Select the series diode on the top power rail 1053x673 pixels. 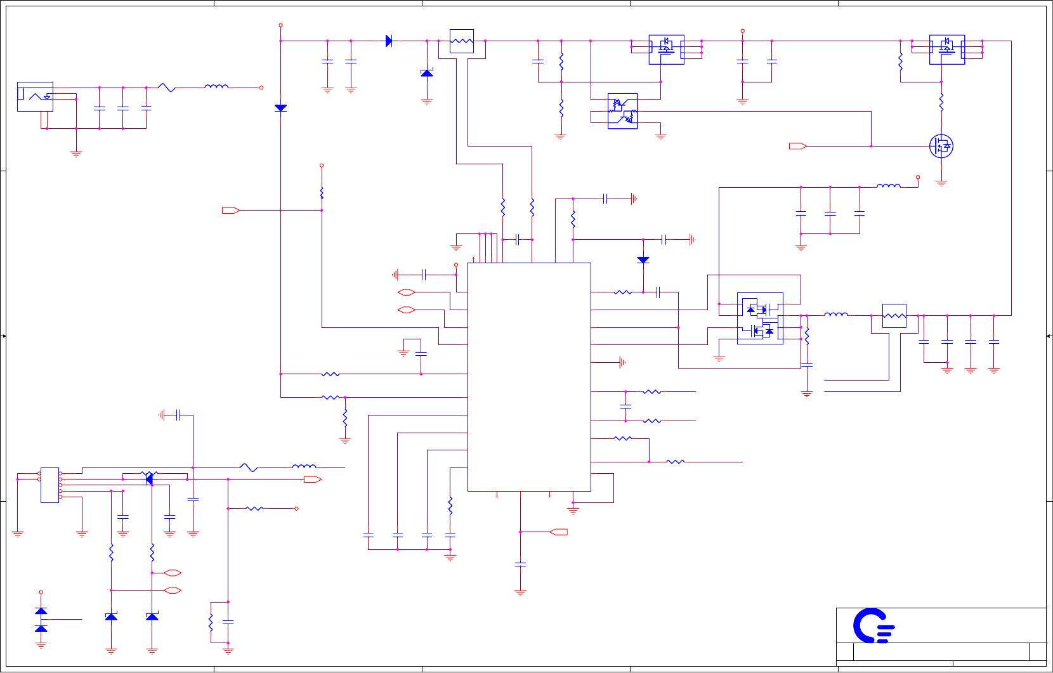(x=389, y=41)
